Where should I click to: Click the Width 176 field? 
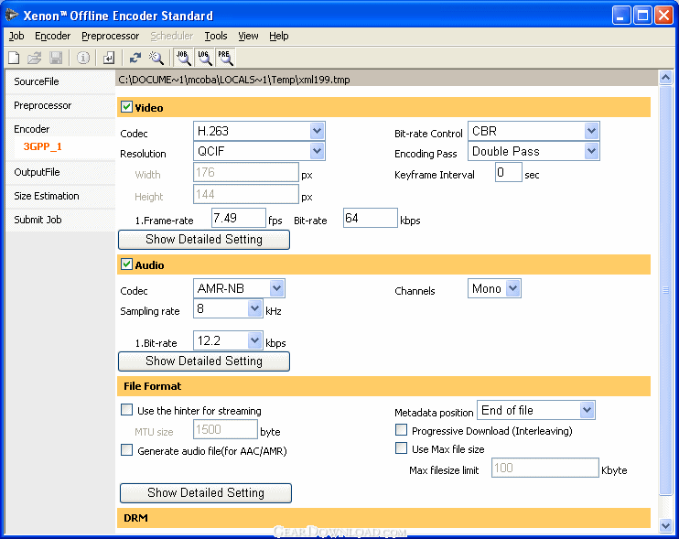(245, 172)
